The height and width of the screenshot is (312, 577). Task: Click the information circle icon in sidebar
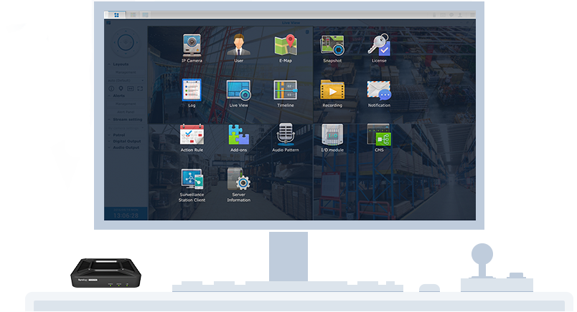coord(111,89)
